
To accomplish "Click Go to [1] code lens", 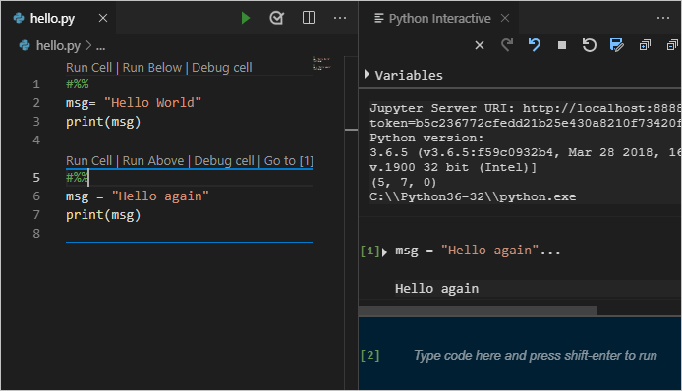I will point(288,161).
